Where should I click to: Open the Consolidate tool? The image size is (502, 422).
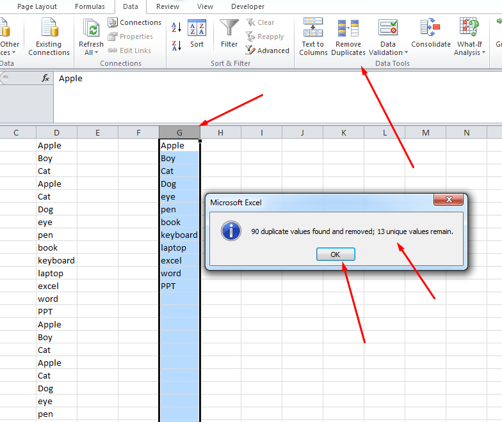click(x=430, y=33)
